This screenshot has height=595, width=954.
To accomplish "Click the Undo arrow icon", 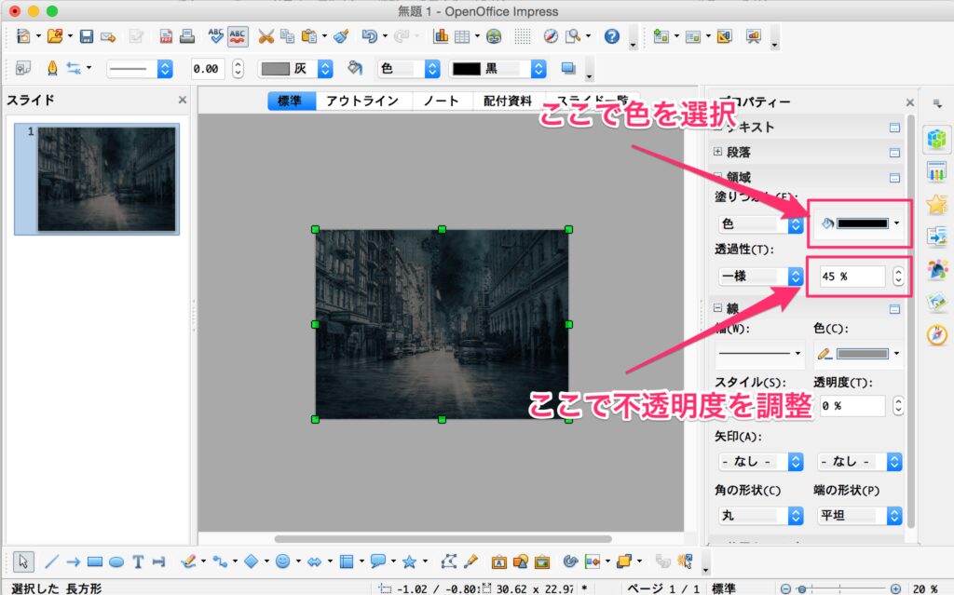I will (369, 37).
